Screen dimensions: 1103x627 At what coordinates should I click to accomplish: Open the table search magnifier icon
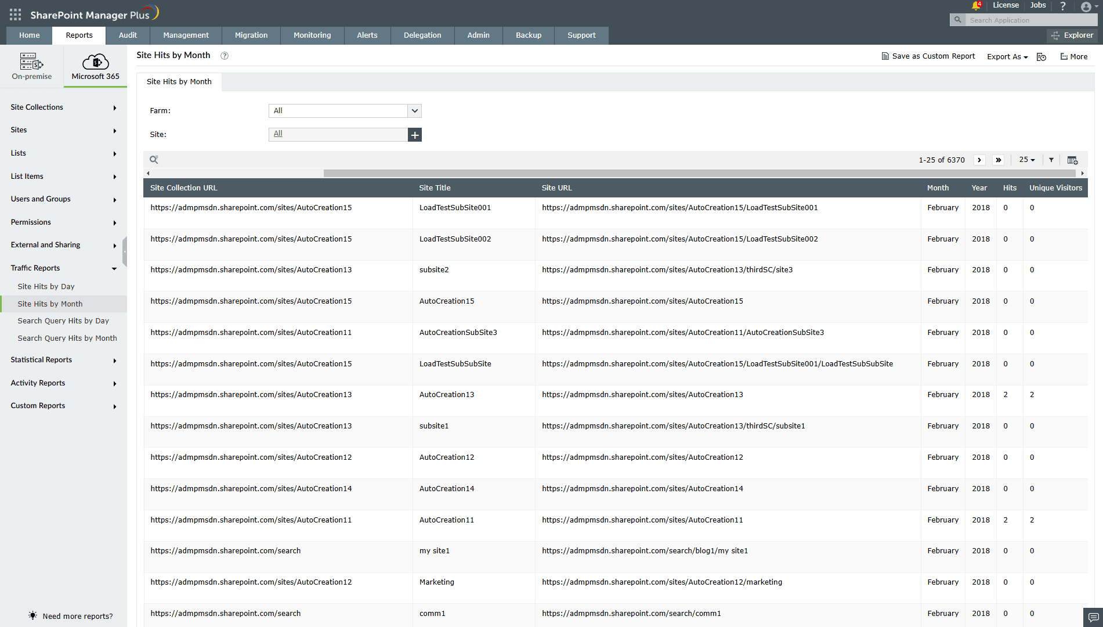(x=154, y=160)
